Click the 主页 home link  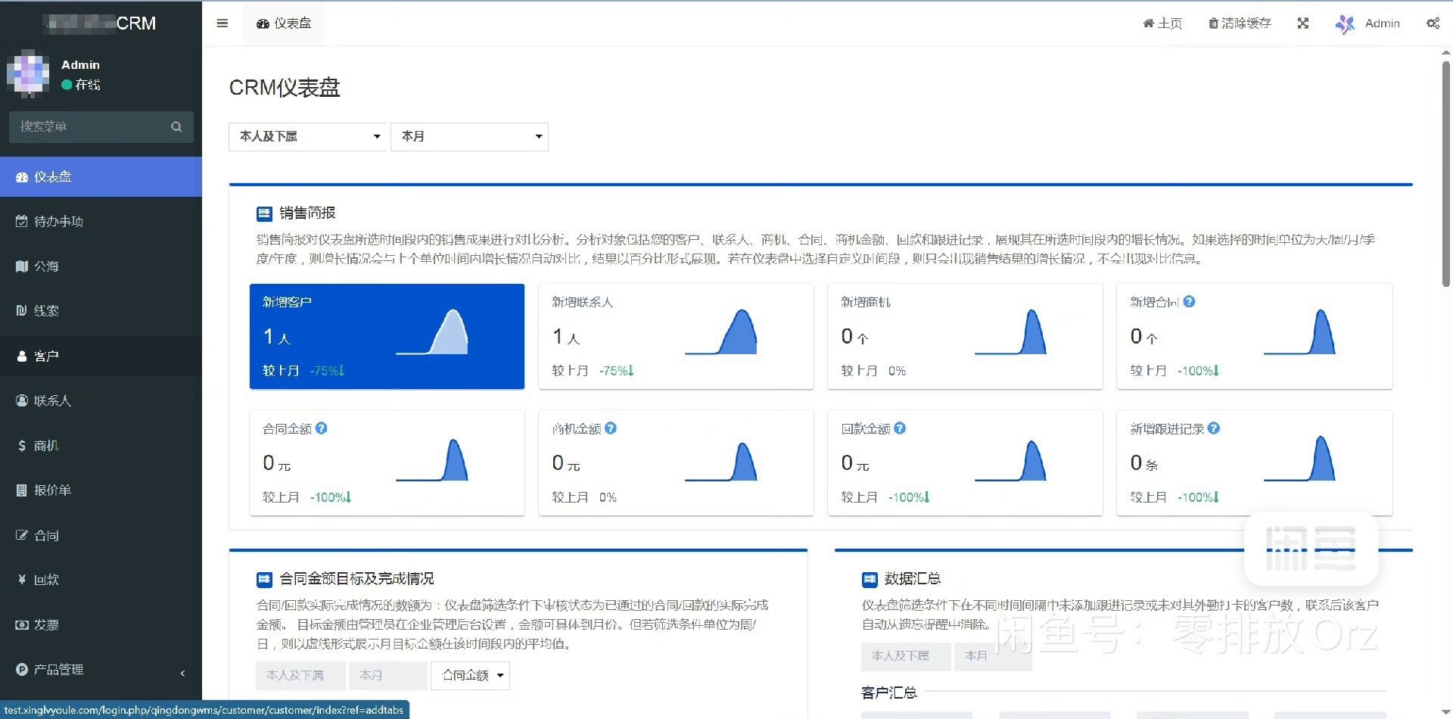[x=1162, y=23]
